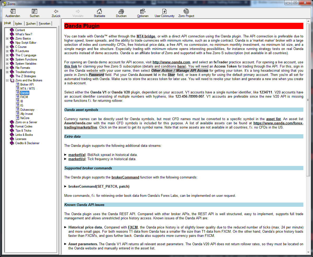Click book icon beside Format Codes
Image resolution: width=313 pixels, height=257 pixels.
(x=12, y=126)
